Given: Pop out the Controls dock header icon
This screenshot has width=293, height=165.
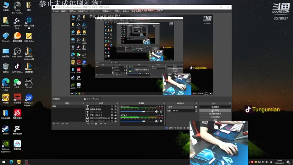Looking at the screenshot, I should pyautogui.click(x=230, y=103).
